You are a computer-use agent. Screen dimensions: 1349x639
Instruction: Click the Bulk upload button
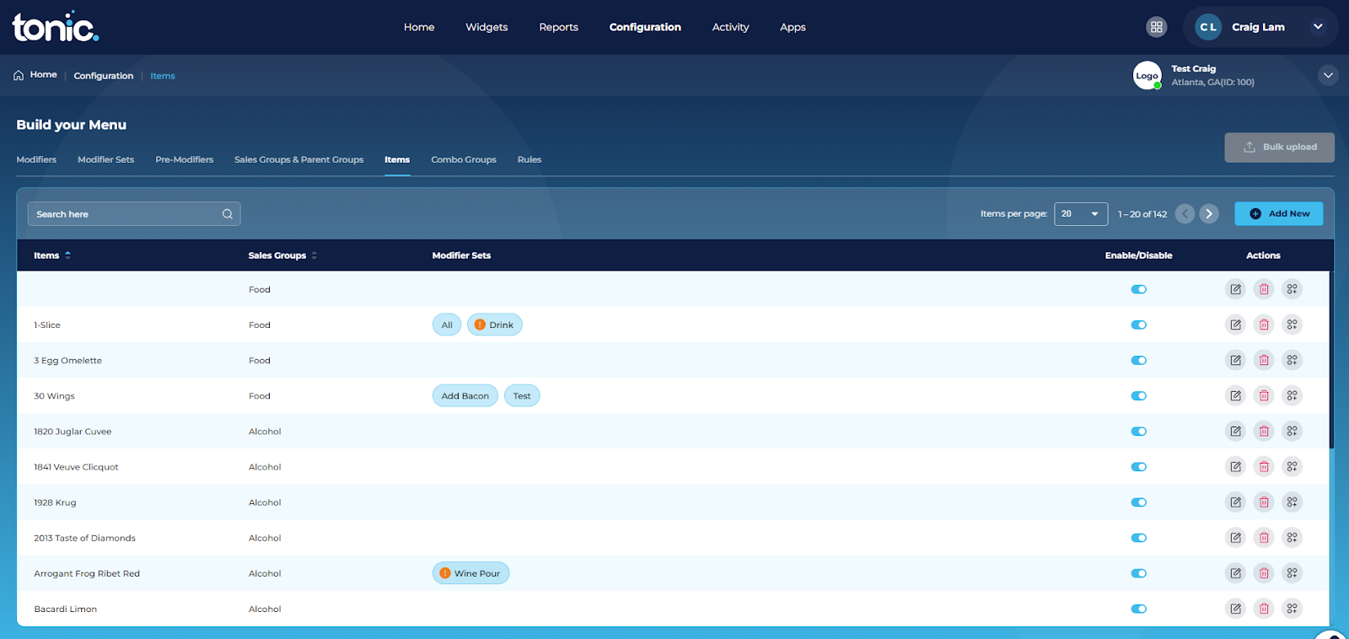coord(1280,147)
